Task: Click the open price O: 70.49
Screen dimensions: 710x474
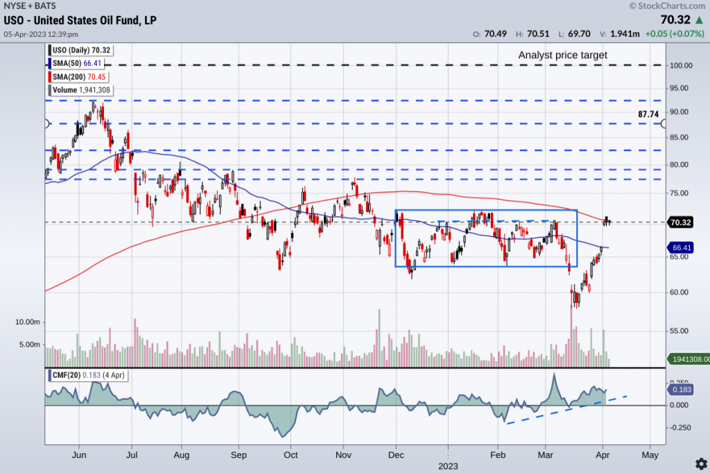Action: pyautogui.click(x=490, y=34)
